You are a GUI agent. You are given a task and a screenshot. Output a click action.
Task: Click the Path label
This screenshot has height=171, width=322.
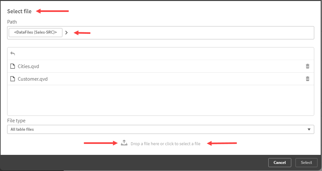(x=12, y=22)
